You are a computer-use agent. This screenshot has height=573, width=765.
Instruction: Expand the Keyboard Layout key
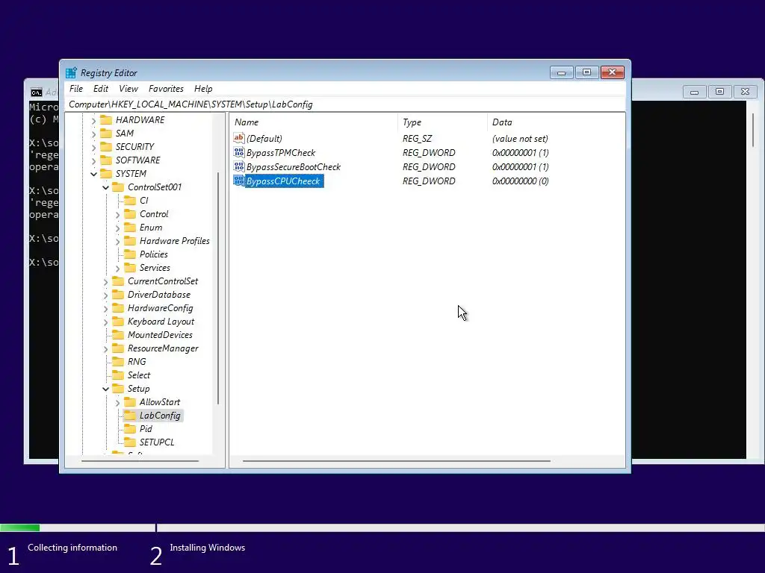tap(105, 322)
